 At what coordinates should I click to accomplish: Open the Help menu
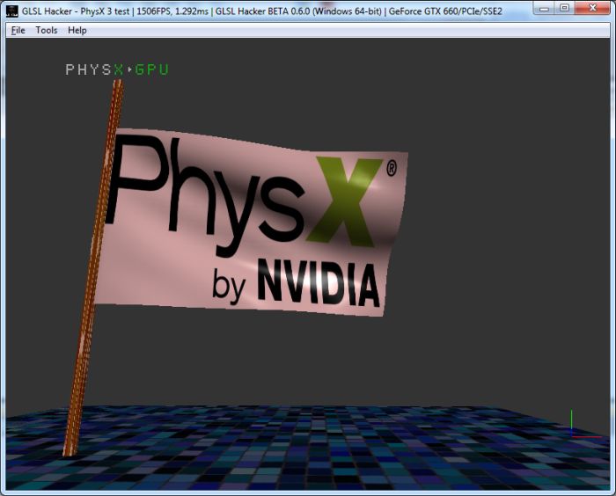(77, 30)
